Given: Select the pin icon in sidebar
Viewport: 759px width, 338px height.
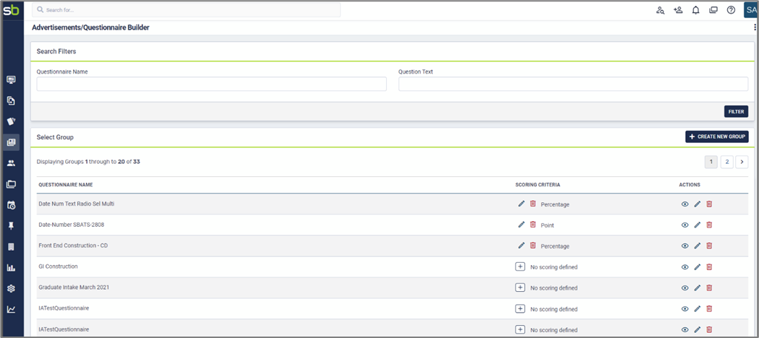Looking at the screenshot, I should coord(11,226).
